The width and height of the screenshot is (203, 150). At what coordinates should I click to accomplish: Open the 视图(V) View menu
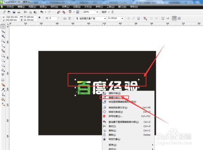[32, 6]
